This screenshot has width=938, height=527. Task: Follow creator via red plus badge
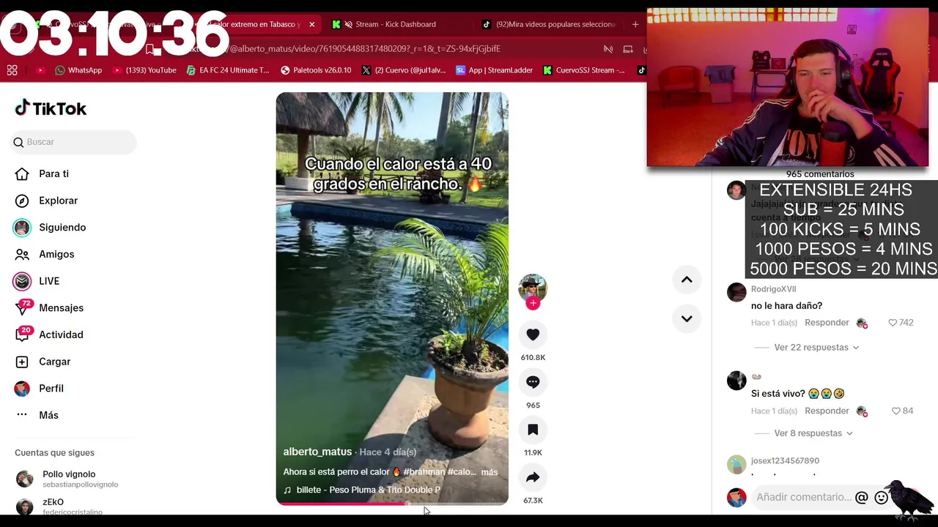pyautogui.click(x=533, y=303)
